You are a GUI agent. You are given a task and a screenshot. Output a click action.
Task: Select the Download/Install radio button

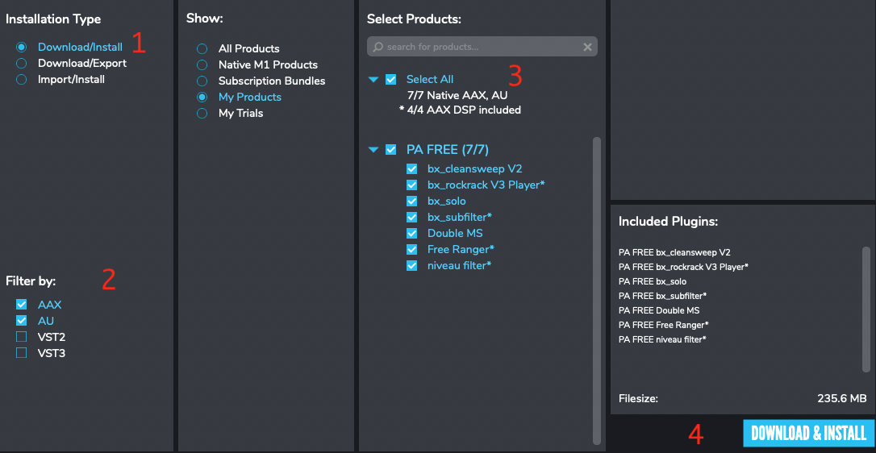[22, 47]
